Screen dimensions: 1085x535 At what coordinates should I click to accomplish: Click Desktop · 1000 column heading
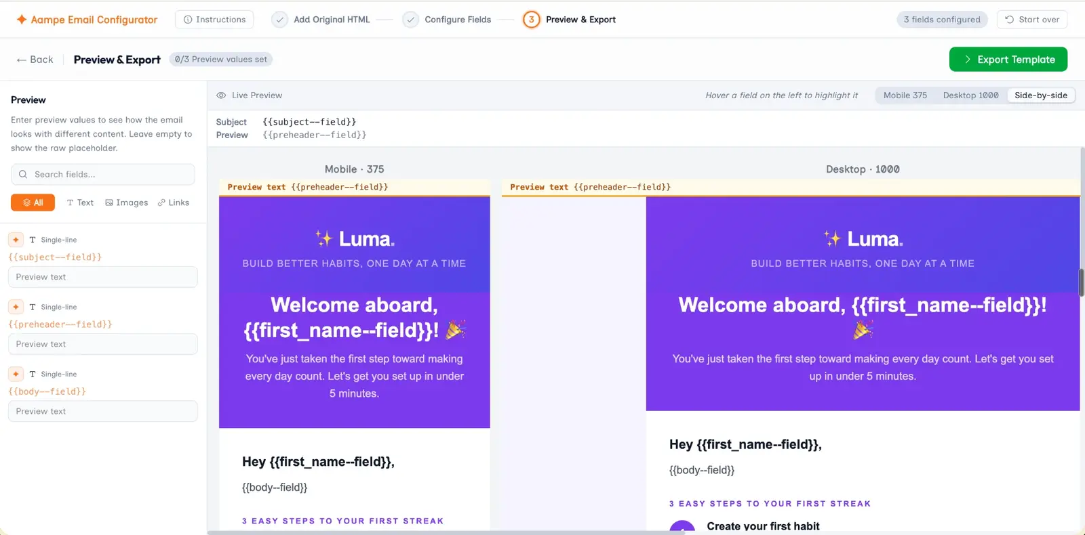(863, 169)
